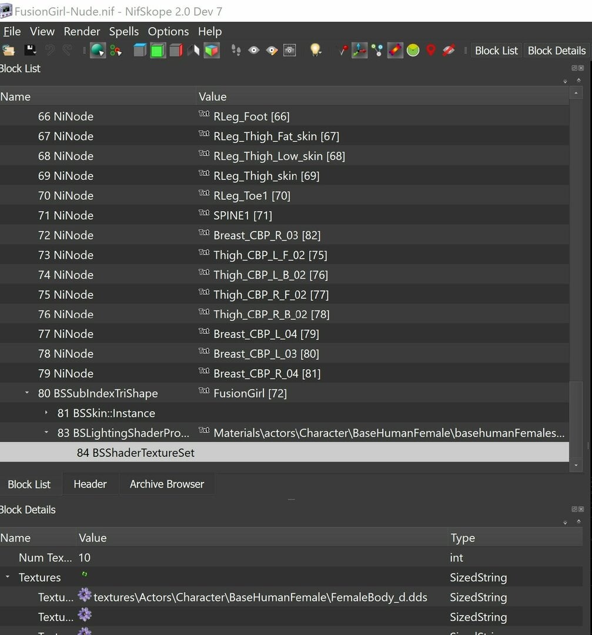This screenshot has height=635, width=592.
Task: Open the Spells menu
Action: click(x=124, y=31)
